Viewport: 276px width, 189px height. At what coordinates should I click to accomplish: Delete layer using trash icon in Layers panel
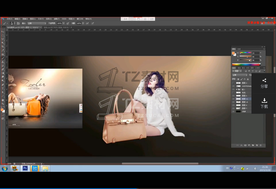pos(261,145)
